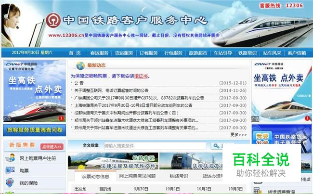Click the 点击进入>> button for 新版售票

click(x=52, y=147)
